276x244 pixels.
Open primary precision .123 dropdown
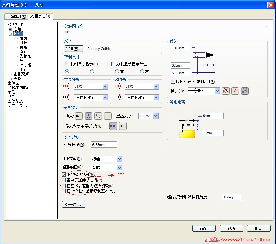tap(105, 87)
